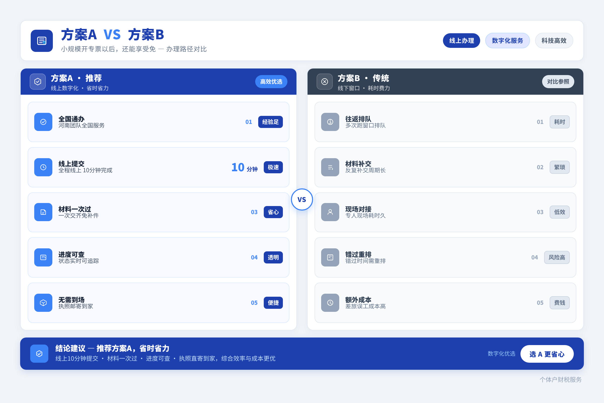Click the central VS circle badge
This screenshot has width=604, height=403.
[302, 199]
